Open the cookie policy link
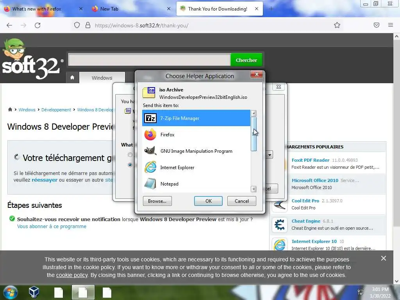Viewport: 400px width, 300px height. click(x=72, y=275)
